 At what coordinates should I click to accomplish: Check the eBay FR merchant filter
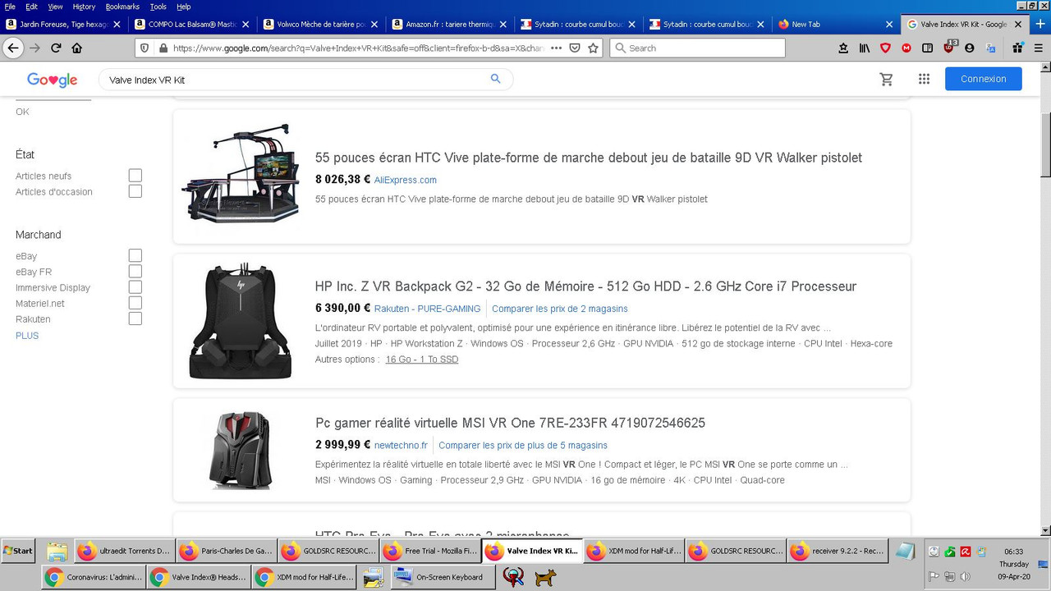point(135,272)
